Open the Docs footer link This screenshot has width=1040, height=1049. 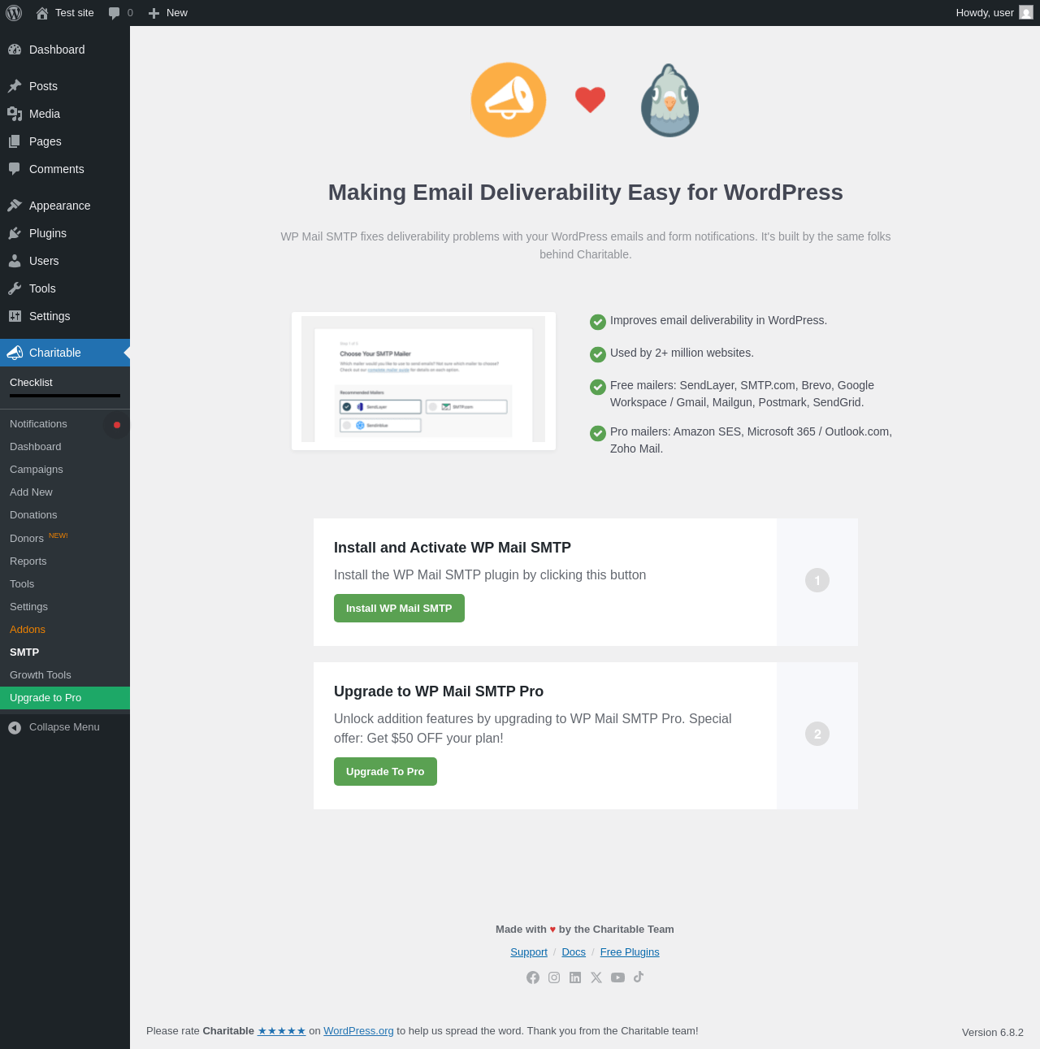[x=574, y=952]
